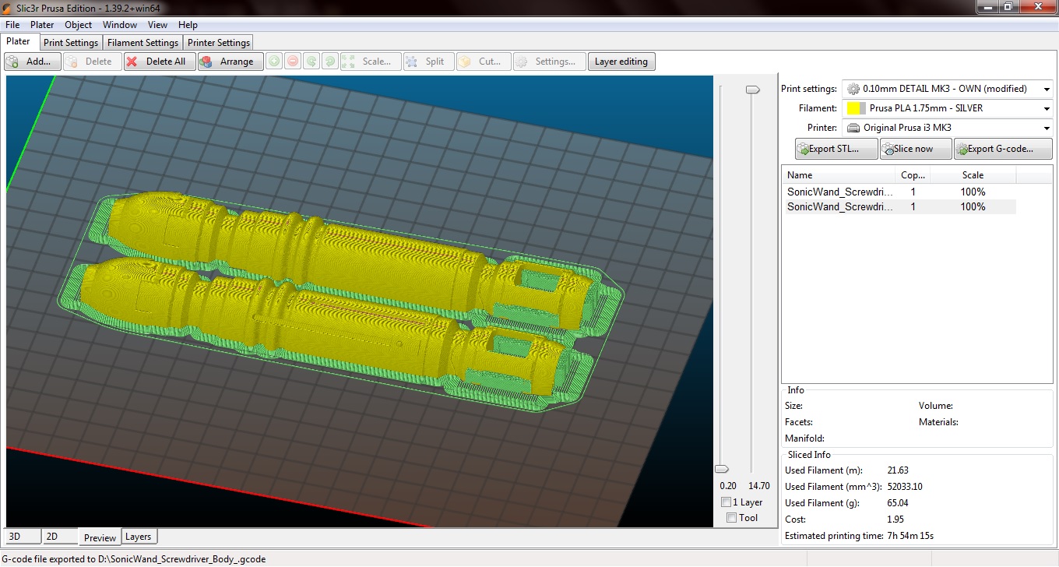Switch to Filament Settings tab

[x=142, y=43]
